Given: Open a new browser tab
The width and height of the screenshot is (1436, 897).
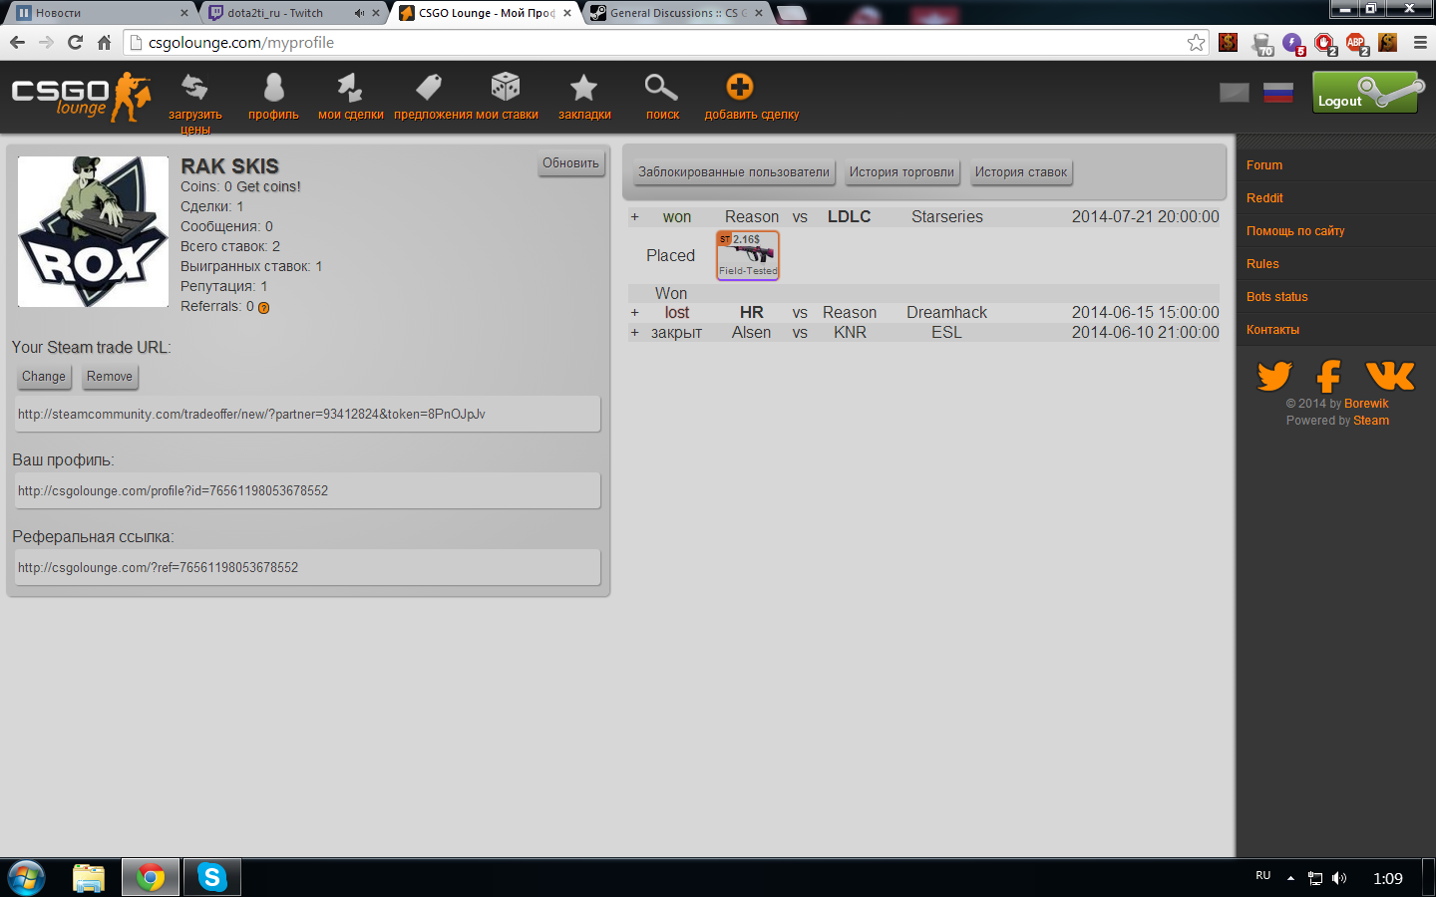Looking at the screenshot, I should (x=791, y=13).
